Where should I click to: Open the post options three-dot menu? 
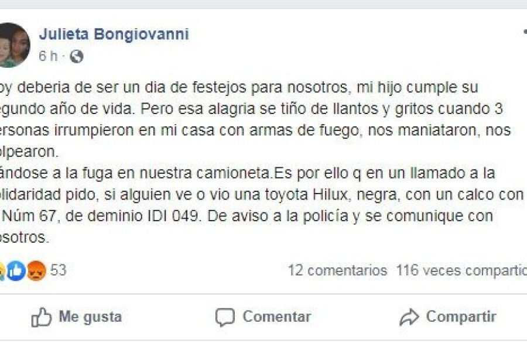click(525, 32)
